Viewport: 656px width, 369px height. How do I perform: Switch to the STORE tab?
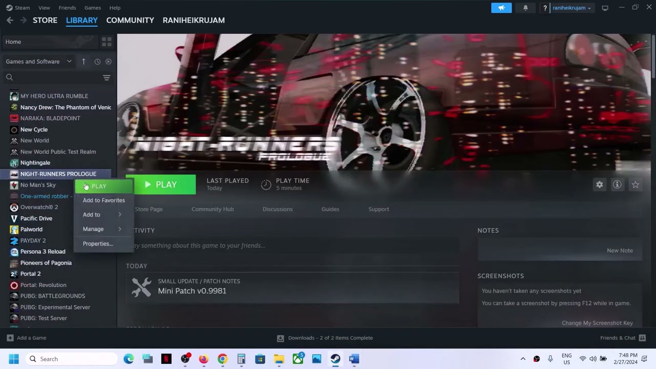pos(45,20)
